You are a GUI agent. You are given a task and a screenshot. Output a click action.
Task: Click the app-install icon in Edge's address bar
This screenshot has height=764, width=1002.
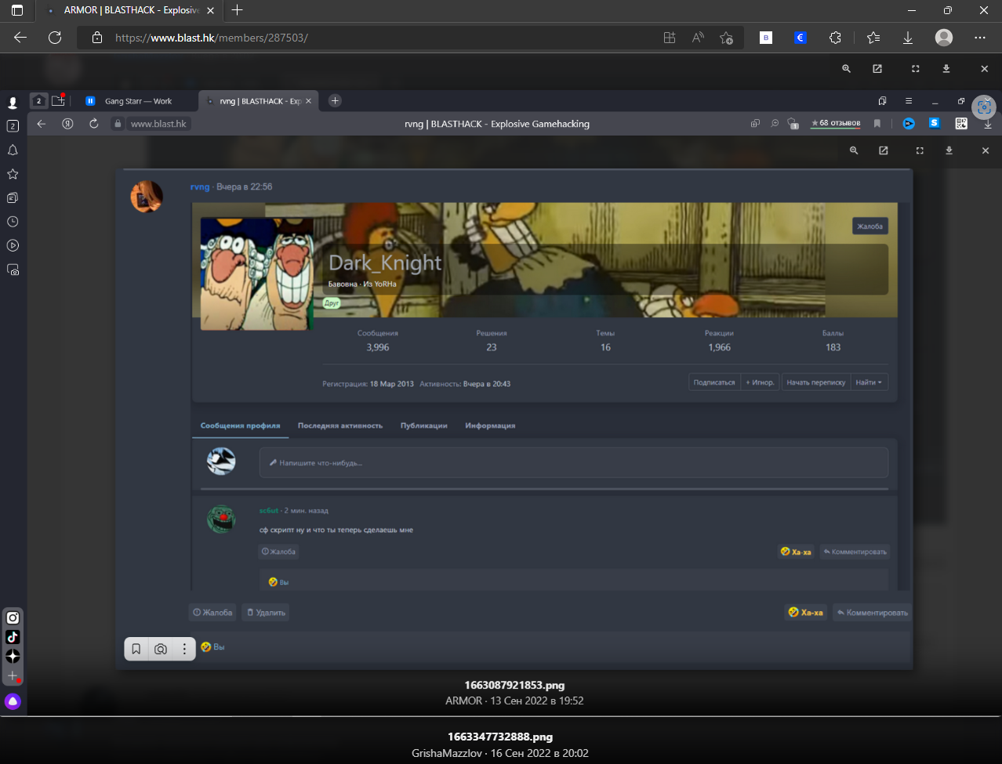point(670,38)
